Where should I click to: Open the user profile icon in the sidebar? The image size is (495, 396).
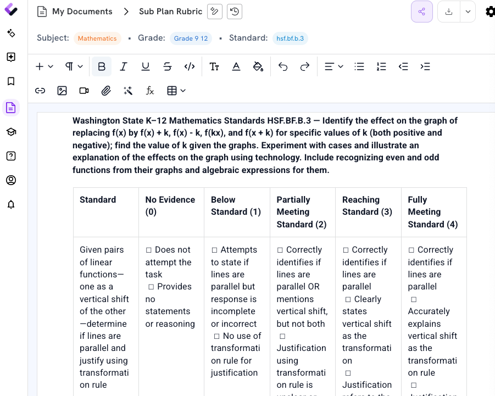(11, 180)
